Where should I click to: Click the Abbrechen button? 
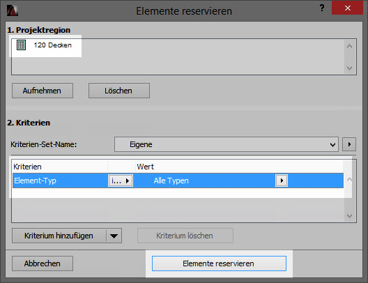click(x=43, y=263)
